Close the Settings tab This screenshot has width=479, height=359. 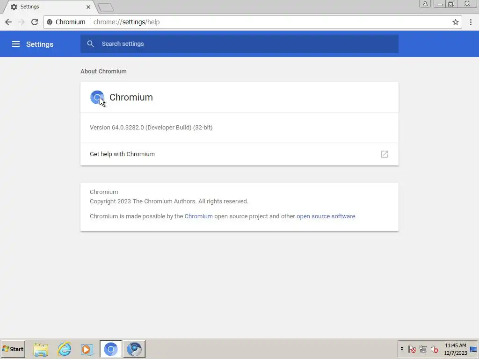[x=88, y=7]
